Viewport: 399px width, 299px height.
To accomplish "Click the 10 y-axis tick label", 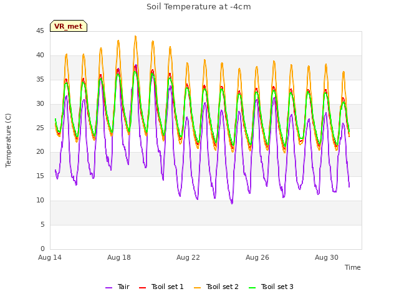I will [x=40, y=201].
